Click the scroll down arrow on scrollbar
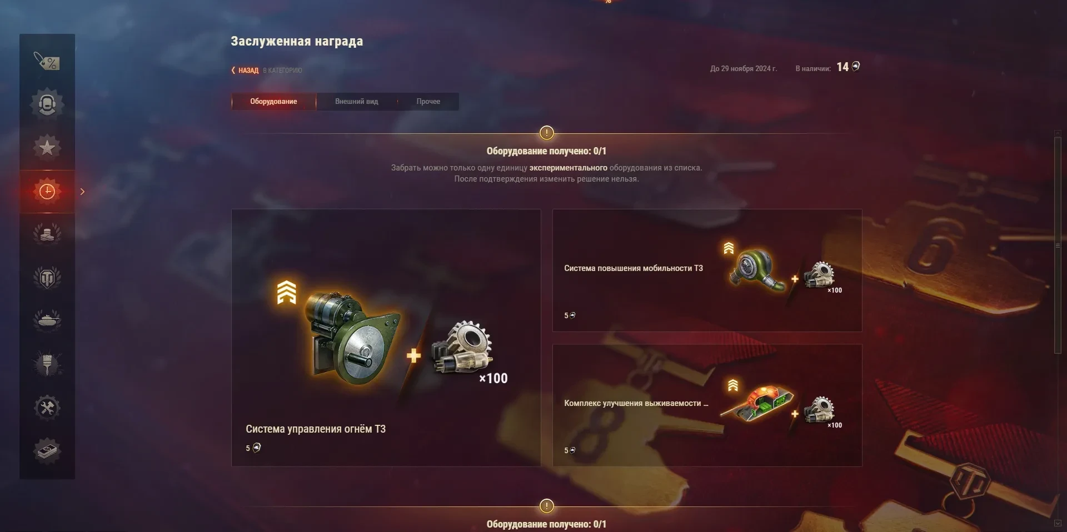This screenshot has width=1067, height=532. tap(1058, 523)
